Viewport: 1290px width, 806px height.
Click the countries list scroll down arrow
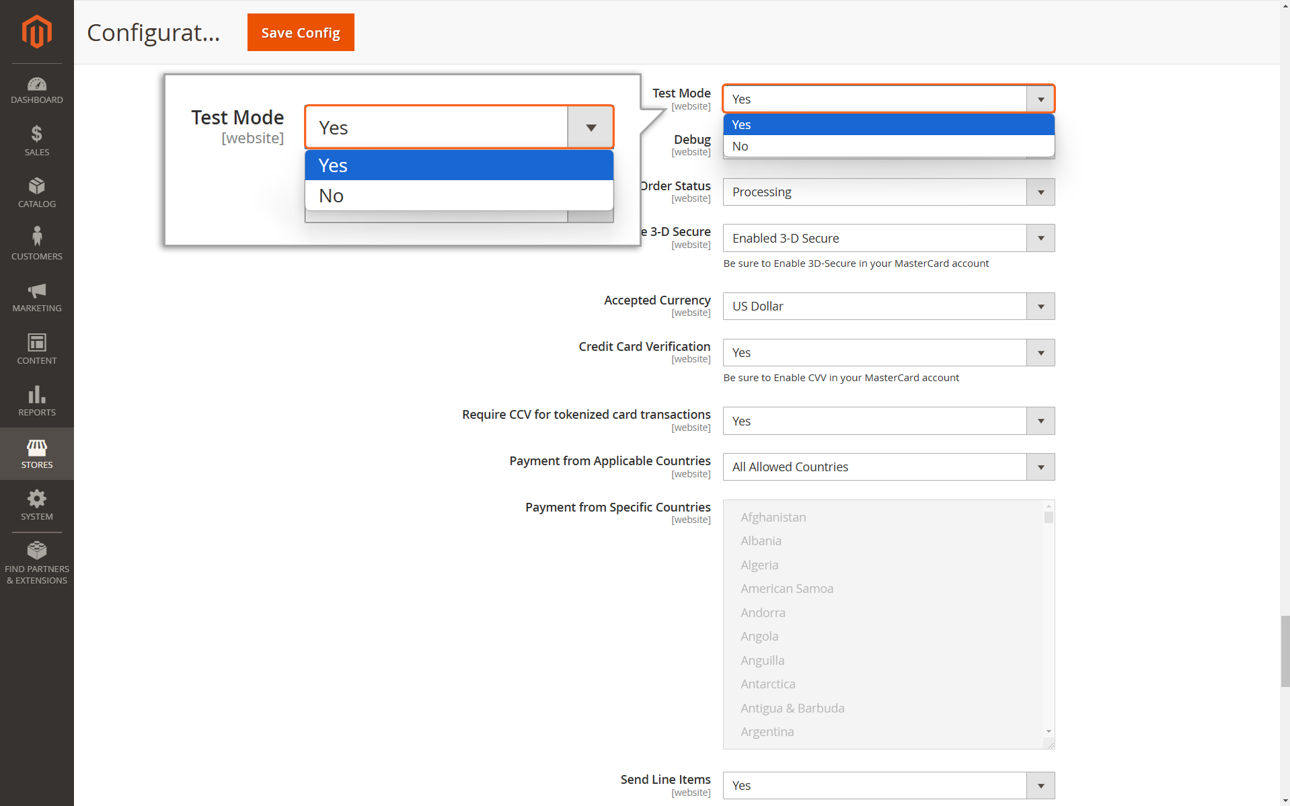click(x=1049, y=731)
